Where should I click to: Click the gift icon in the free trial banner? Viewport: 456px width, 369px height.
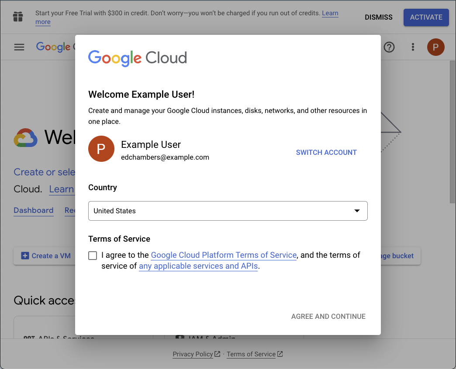point(18,17)
